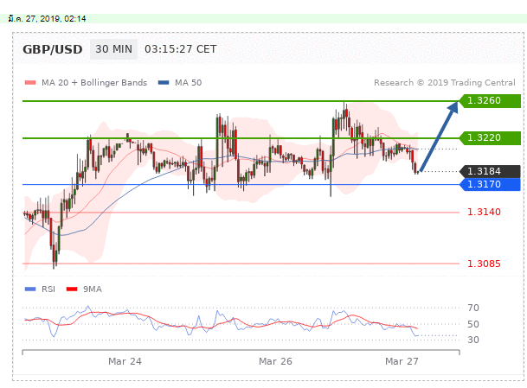Click the Research © 2019 Trading Central credit
Image resolution: width=527 pixels, height=388 pixels.
click(444, 83)
